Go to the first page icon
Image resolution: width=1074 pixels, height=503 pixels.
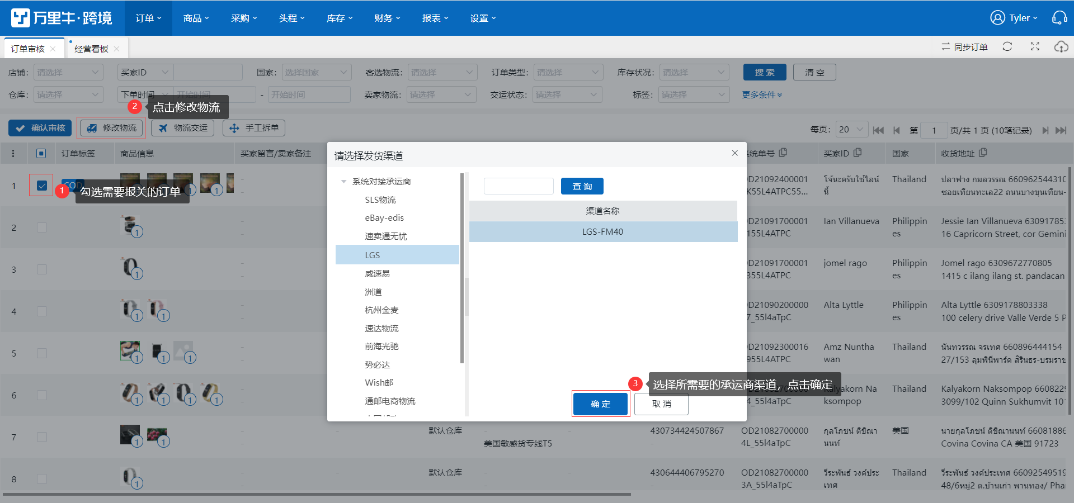(x=878, y=130)
